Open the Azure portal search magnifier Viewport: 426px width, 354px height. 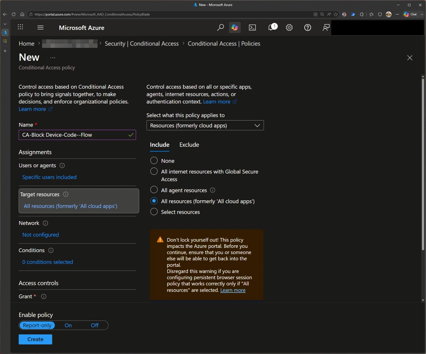pos(220,27)
